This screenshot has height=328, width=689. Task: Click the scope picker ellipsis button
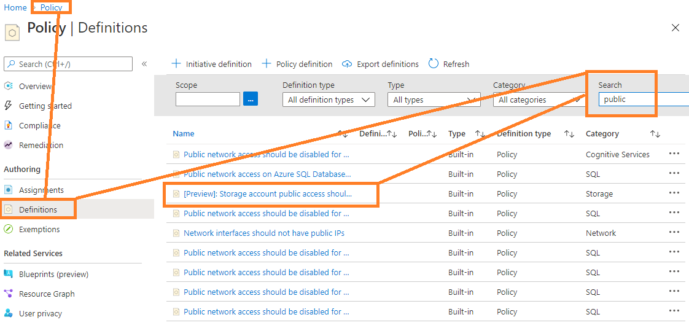coord(251,99)
